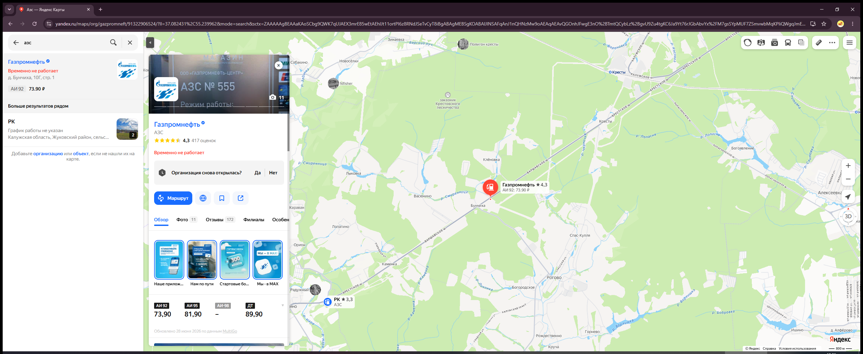
Task: Open the Нам по пути story
Action: pyautogui.click(x=202, y=260)
